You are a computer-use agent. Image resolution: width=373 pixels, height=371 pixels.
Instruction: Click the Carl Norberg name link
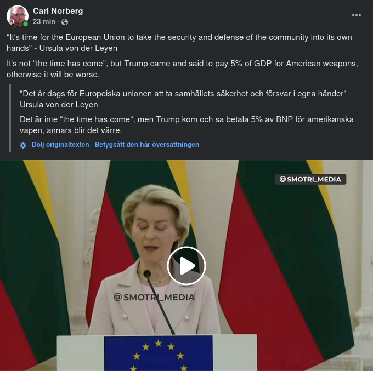click(58, 11)
